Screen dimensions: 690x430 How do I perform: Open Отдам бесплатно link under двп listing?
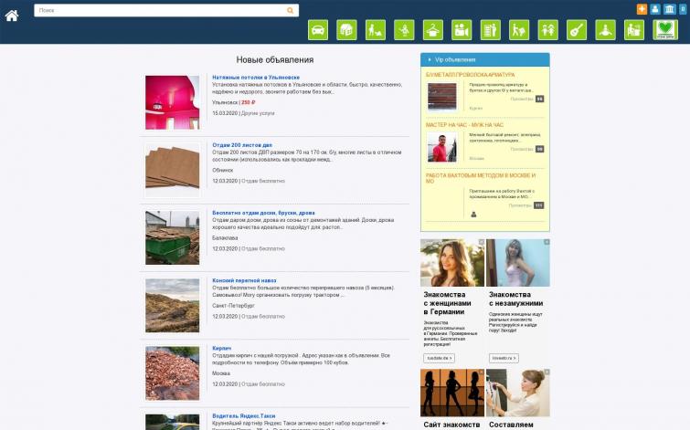263,181
